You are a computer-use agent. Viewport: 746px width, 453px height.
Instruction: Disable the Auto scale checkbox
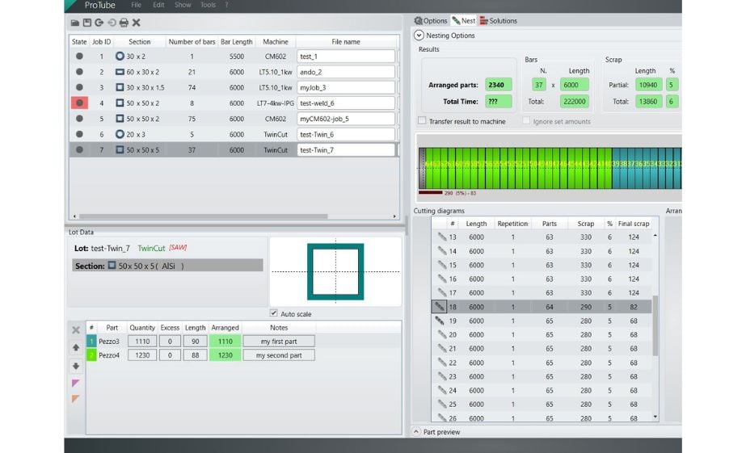point(275,313)
